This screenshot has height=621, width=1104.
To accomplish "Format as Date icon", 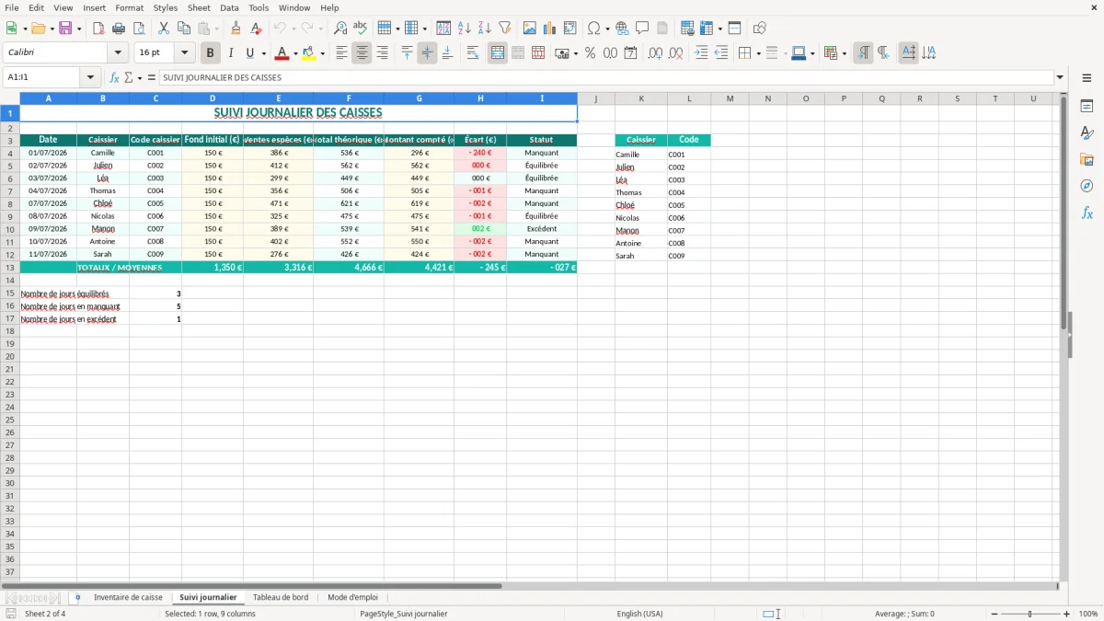I will pos(630,53).
